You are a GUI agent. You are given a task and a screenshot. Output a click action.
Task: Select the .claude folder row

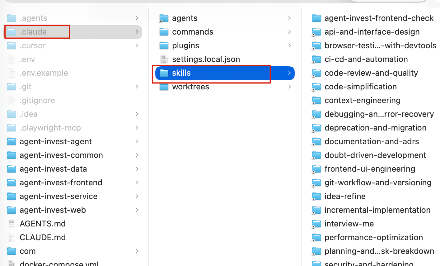pos(73,32)
